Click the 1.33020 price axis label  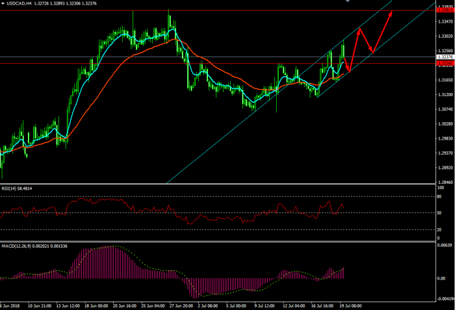coord(445,36)
